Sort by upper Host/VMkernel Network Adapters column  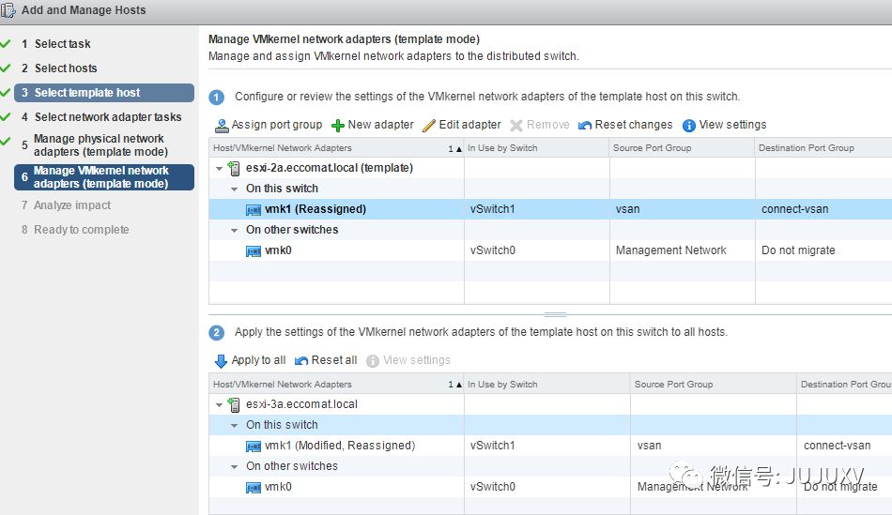click(282, 148)
